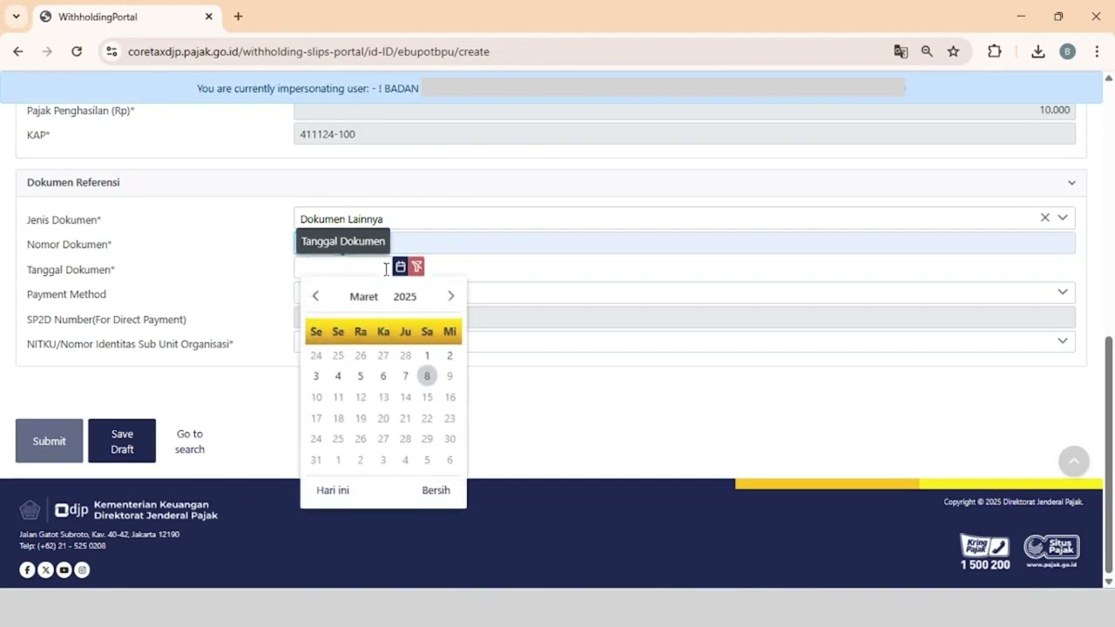
Task: Click the browser address bar URL
Action: [x=308, y=51]
